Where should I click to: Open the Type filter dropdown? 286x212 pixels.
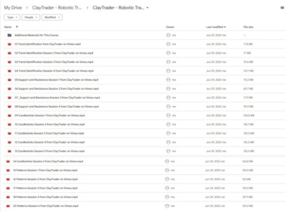point(12,17)
